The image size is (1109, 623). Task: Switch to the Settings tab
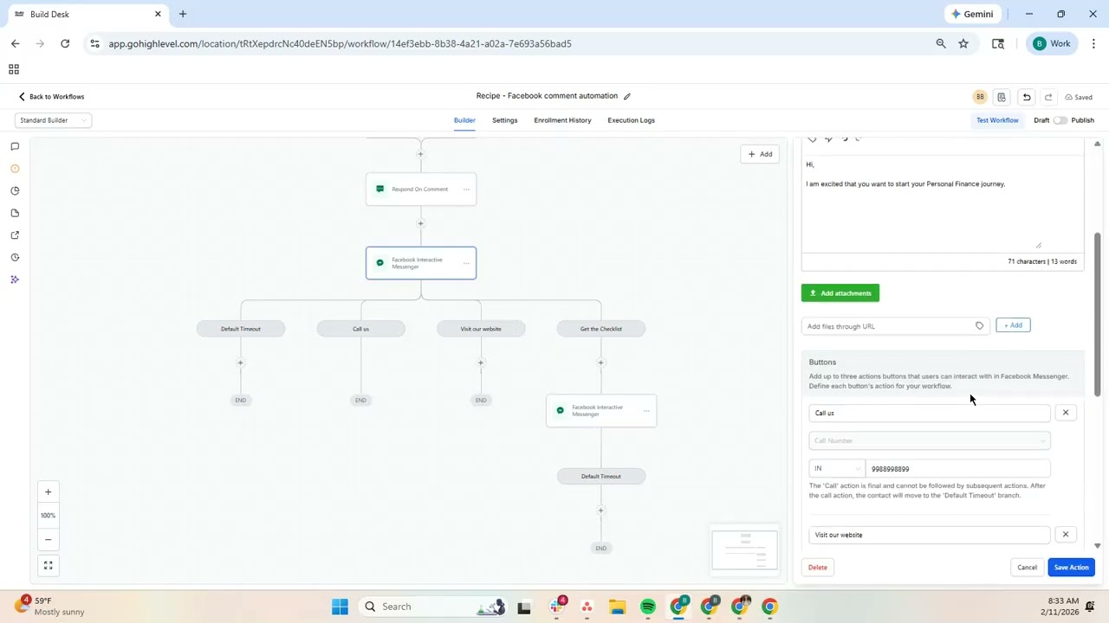point(505,120)
